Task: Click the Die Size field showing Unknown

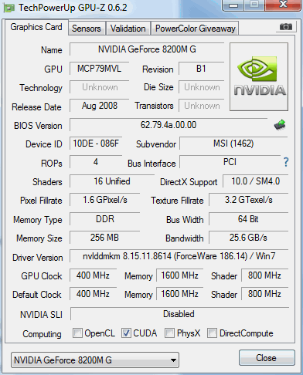Action: tap(201, 87)
